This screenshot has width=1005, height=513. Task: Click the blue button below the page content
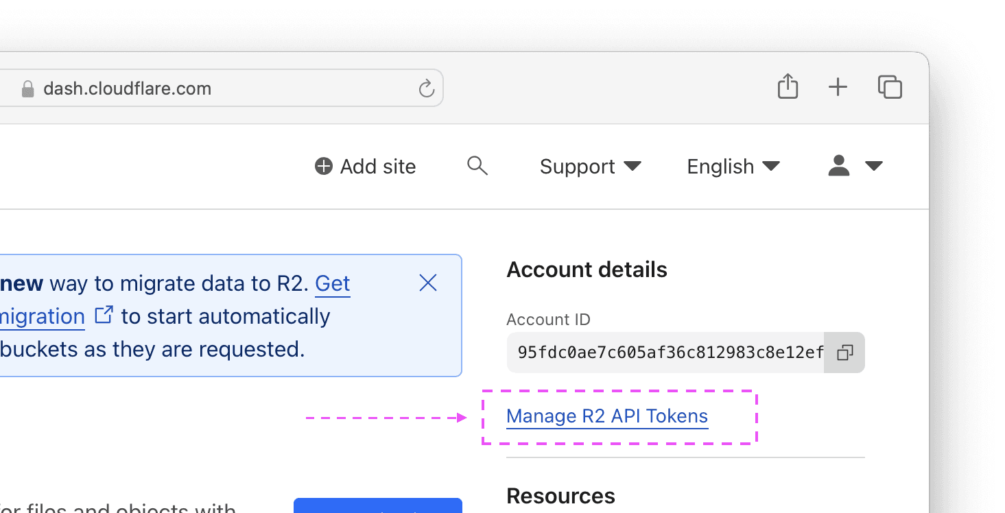pyautogui.click(x=377, y=508)
